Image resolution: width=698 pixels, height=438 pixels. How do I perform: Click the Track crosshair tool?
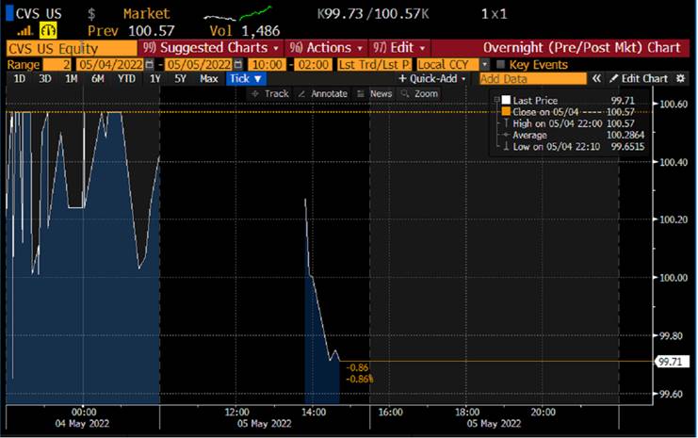pyautogui.click(x=269, y=93)
